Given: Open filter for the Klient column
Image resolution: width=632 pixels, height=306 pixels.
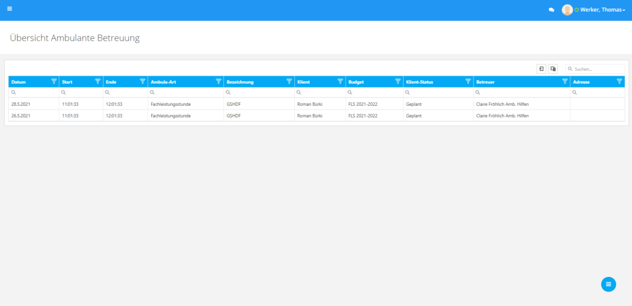Looking at the screenshot, I should [340, 81].
